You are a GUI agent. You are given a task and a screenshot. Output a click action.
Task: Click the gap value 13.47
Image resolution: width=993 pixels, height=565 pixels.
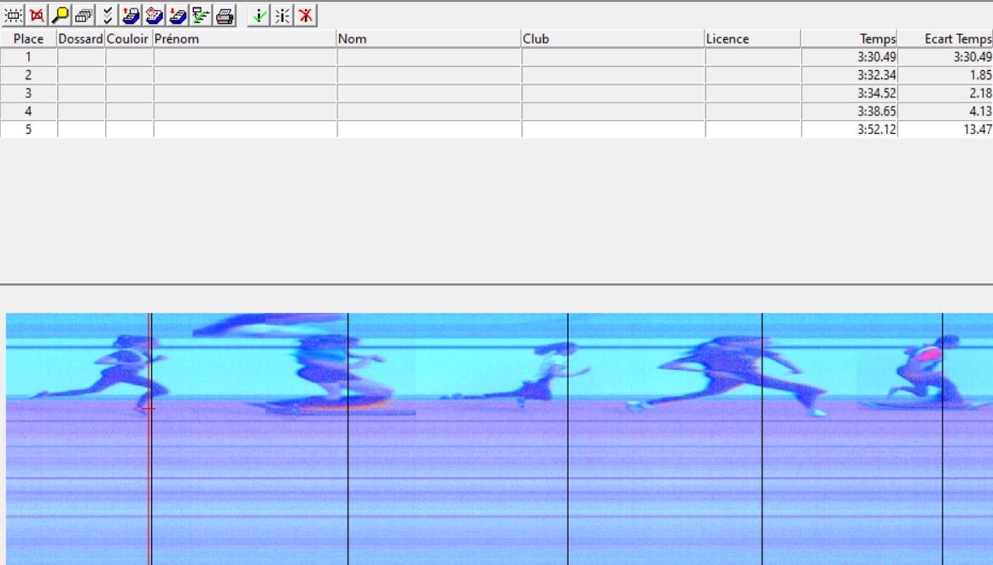[977, 129]
